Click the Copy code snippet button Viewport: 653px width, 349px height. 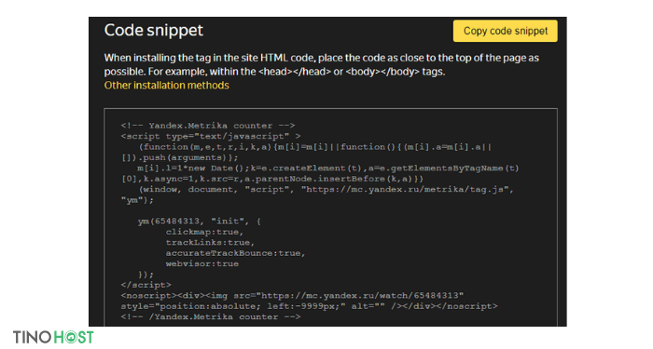[506, 31]
